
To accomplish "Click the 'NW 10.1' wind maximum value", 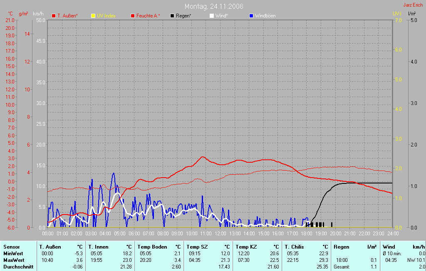I will tap(416, 260).
